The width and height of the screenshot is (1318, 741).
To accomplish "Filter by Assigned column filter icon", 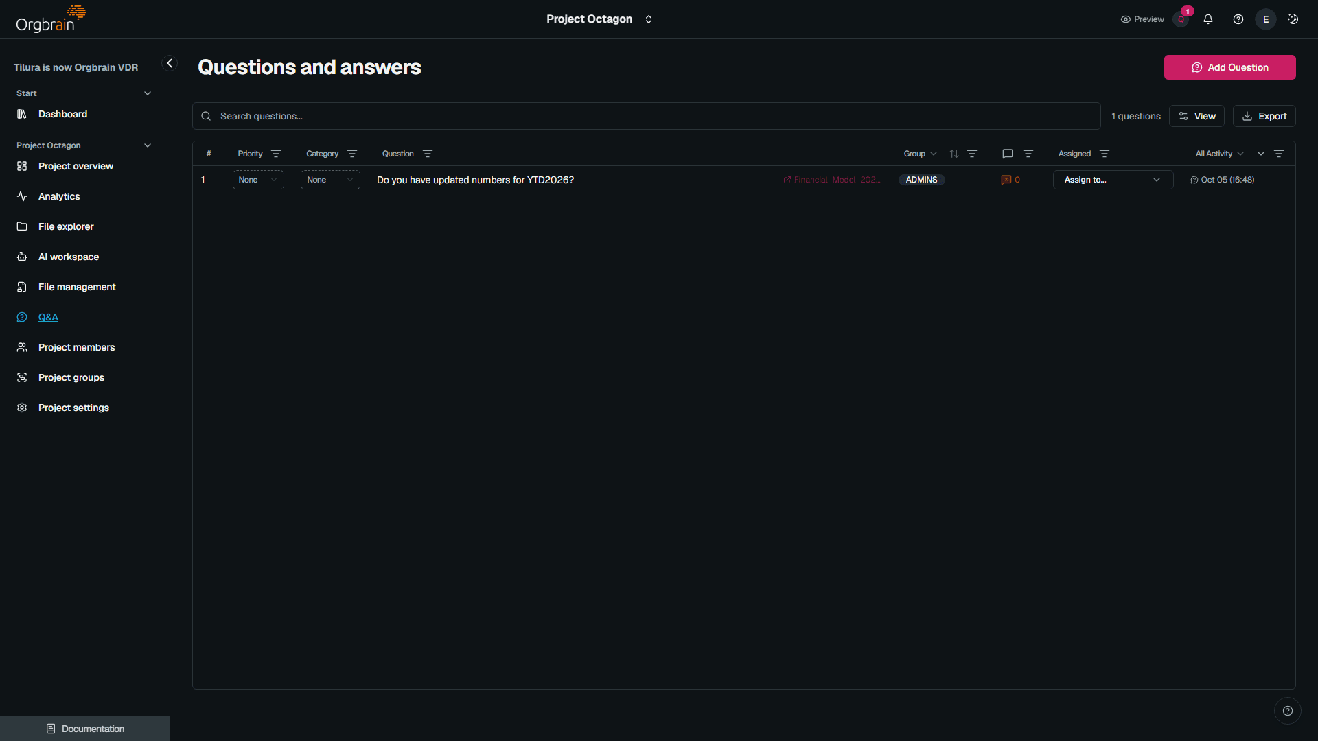I will 1105,154.
